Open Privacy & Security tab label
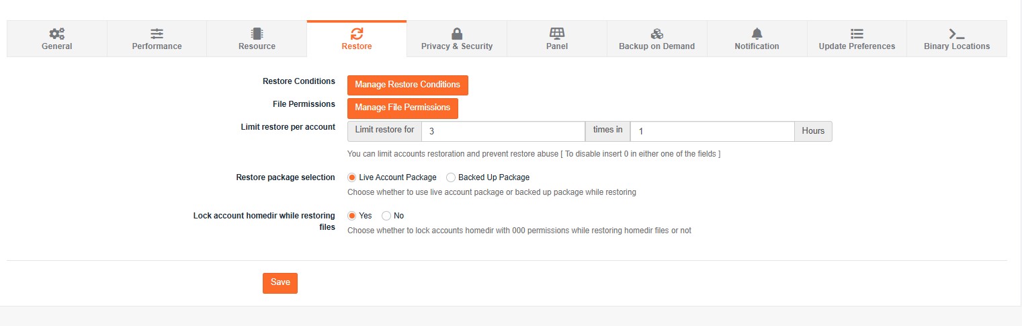This screenshot has height=326, width=1022. click(x=457, y=46)
